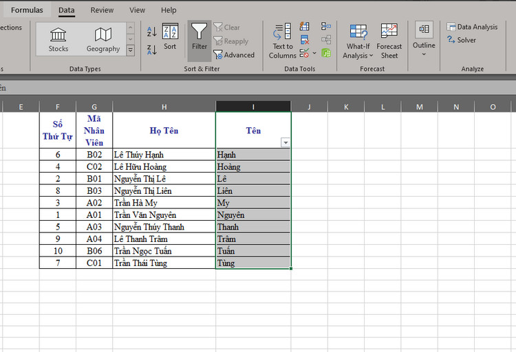Viewport: 516px width, 352px height.
Task: Select the name cell 'Tuấn' in column I
Action: pos(253,251)
